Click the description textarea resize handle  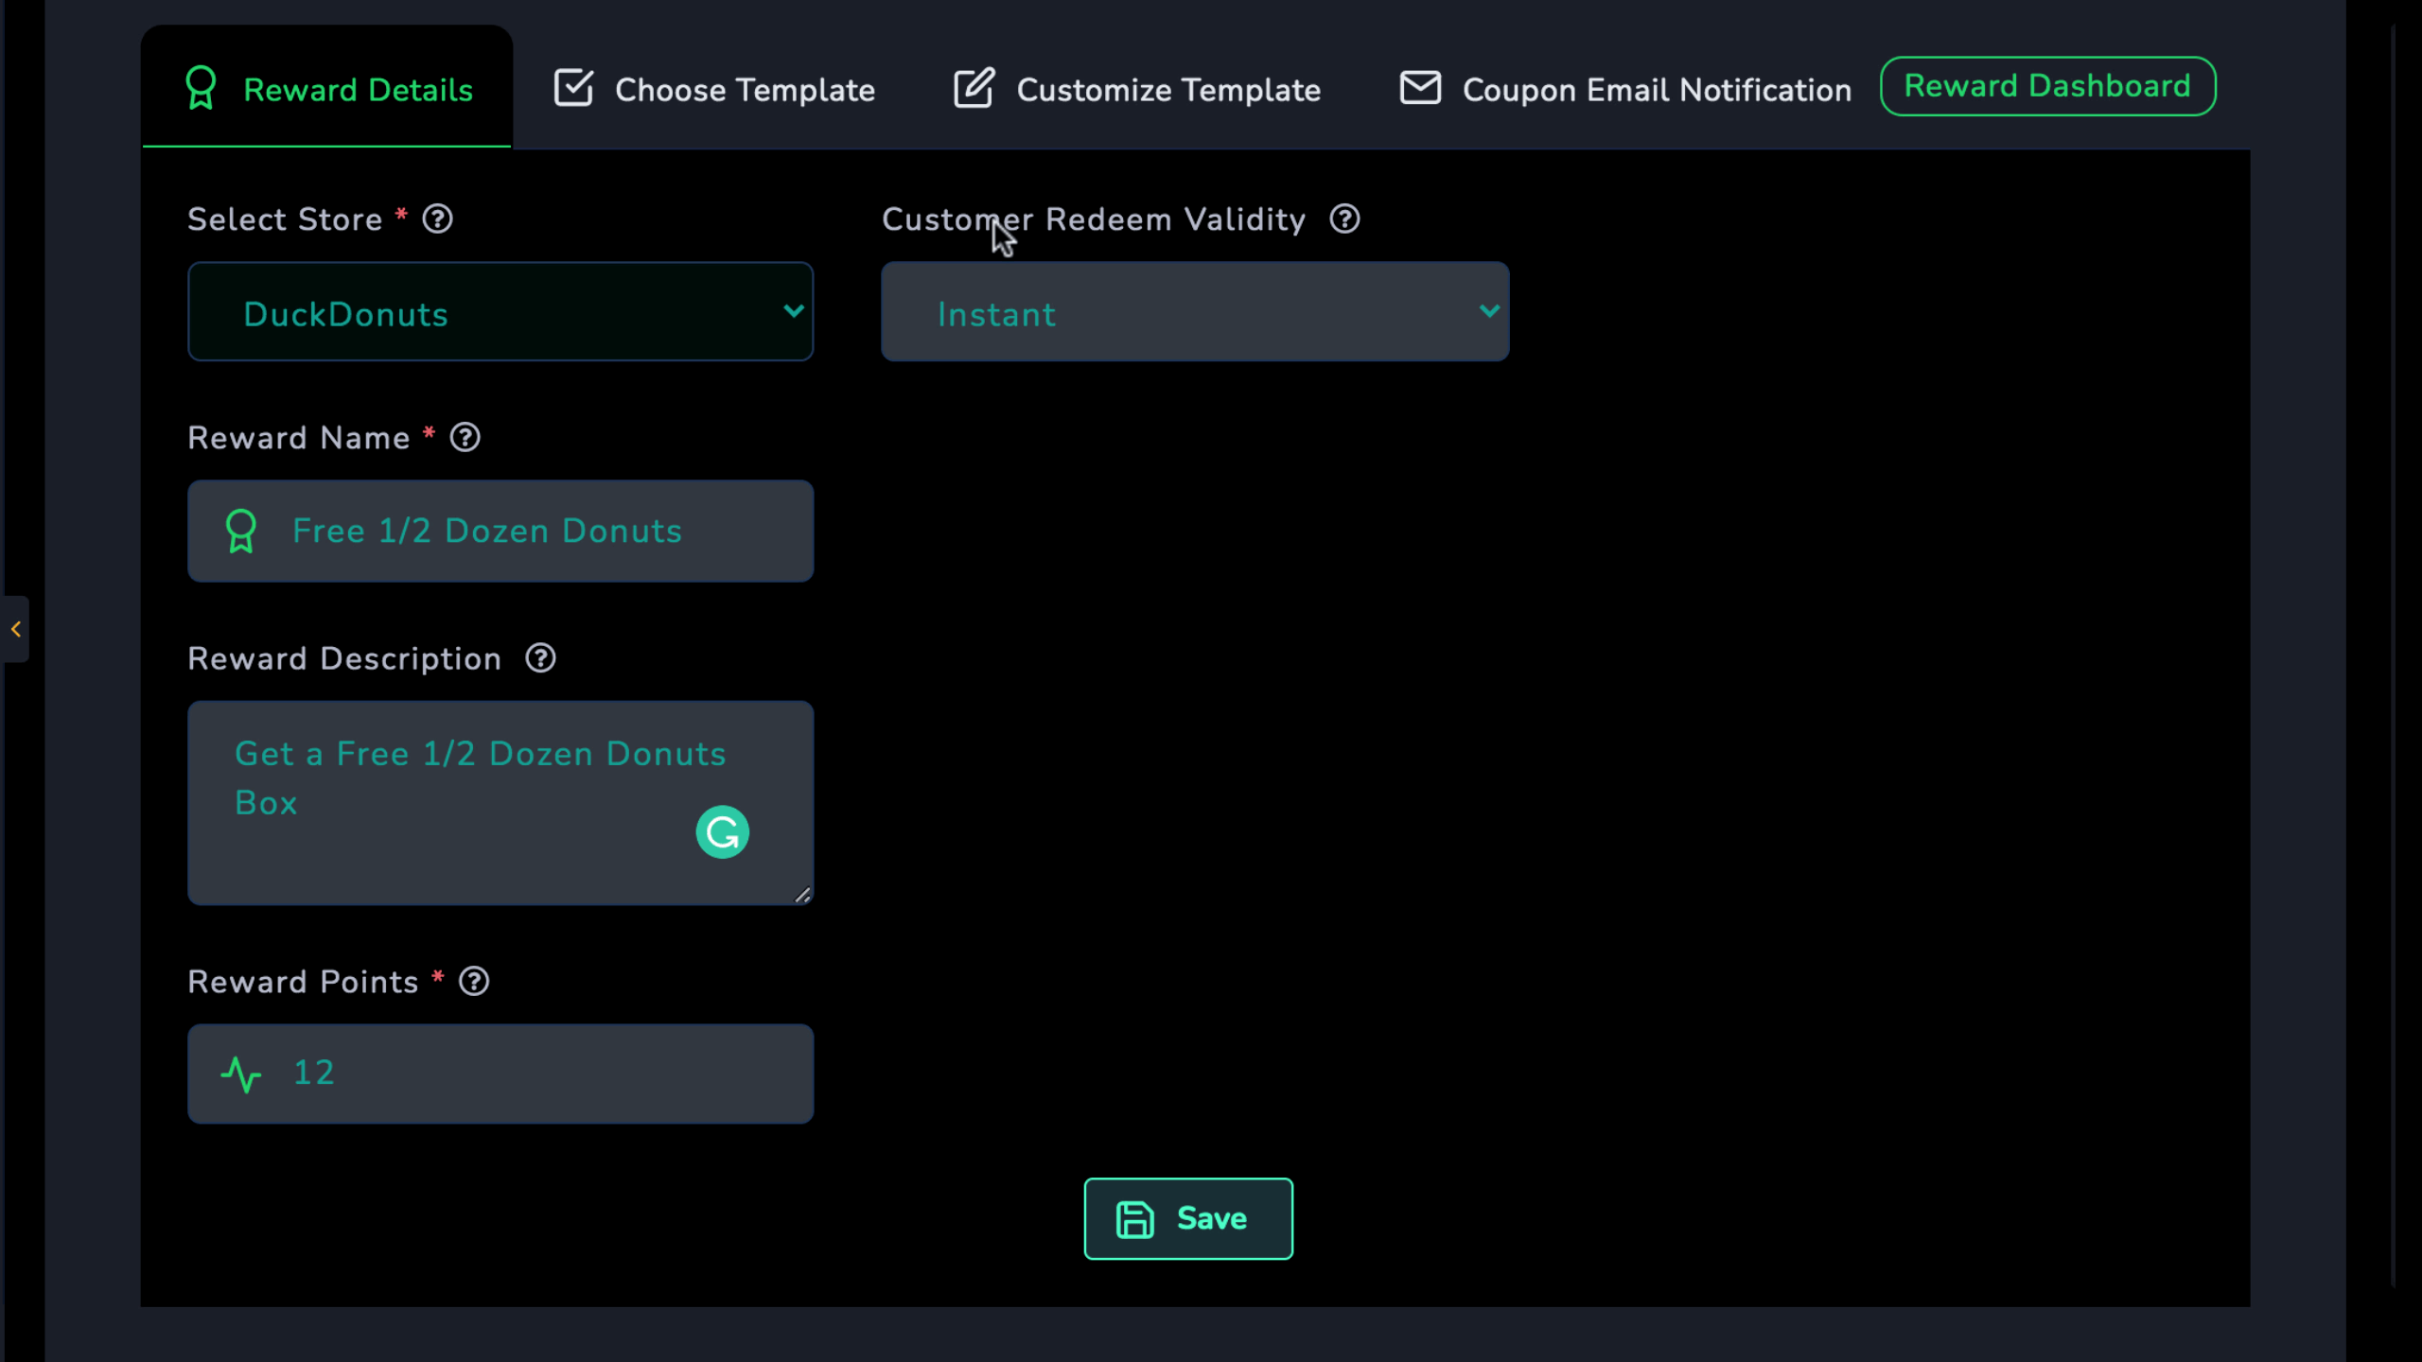pyautogui.click(x=802, y=895)
